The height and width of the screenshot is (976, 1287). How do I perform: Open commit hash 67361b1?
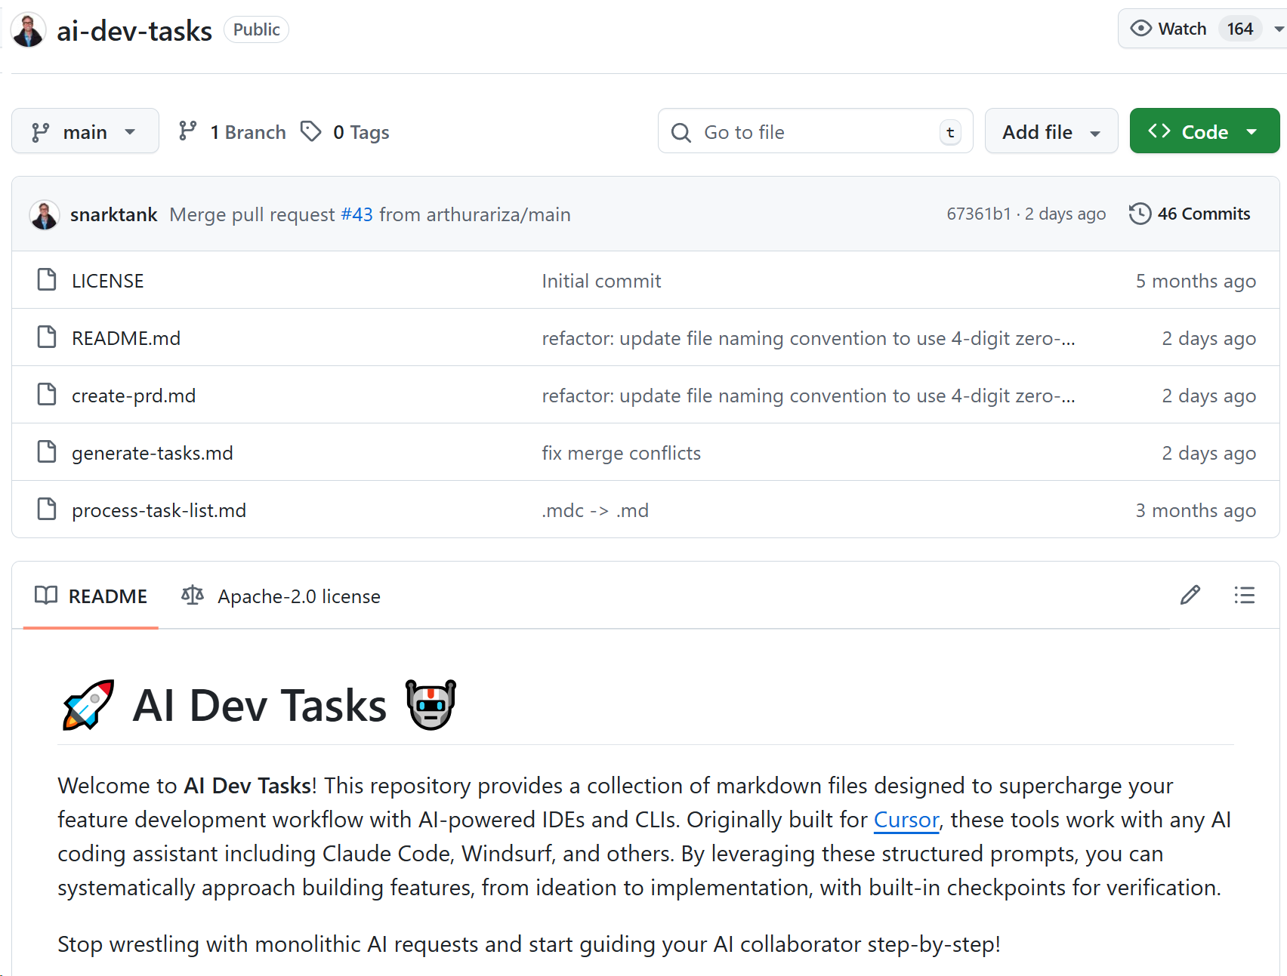point(979,214)
